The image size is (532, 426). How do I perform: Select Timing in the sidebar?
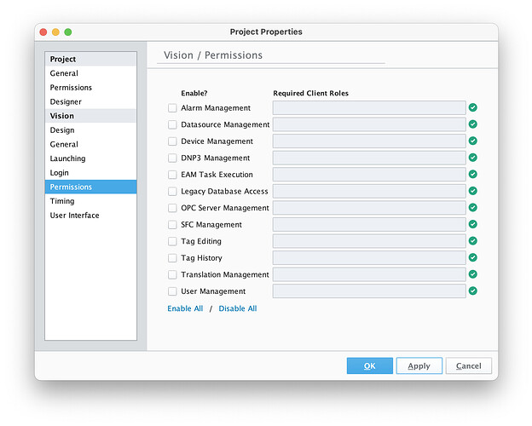click(x=62, y=201)
